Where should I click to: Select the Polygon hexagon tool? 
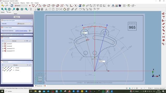click(53, 6)
